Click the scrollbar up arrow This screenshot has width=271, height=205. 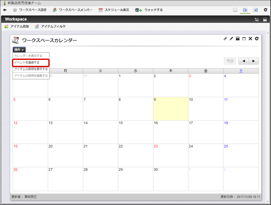click(267, 33)
